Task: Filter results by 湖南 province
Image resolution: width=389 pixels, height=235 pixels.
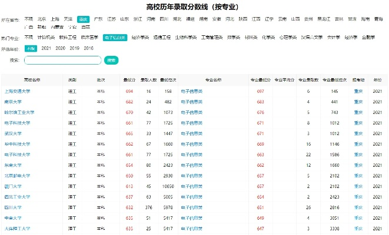Action: tap(204, 19)
